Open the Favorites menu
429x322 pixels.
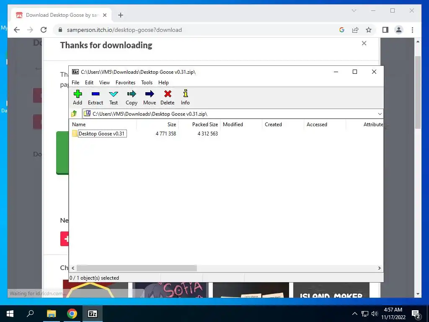125,83
